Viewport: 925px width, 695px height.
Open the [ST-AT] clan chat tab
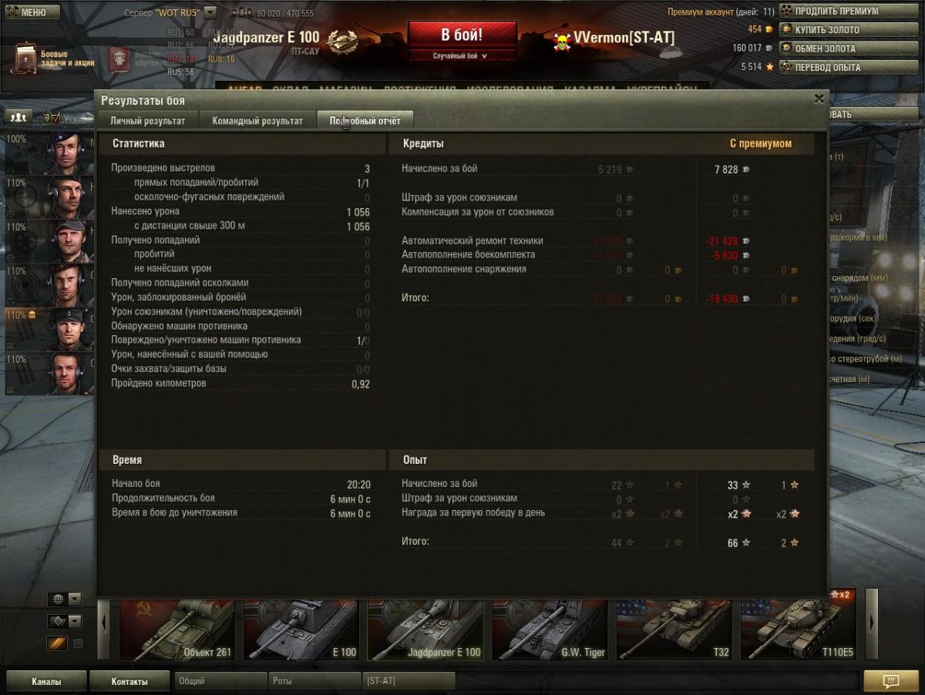pyautogui.click(x=409, y=681)
